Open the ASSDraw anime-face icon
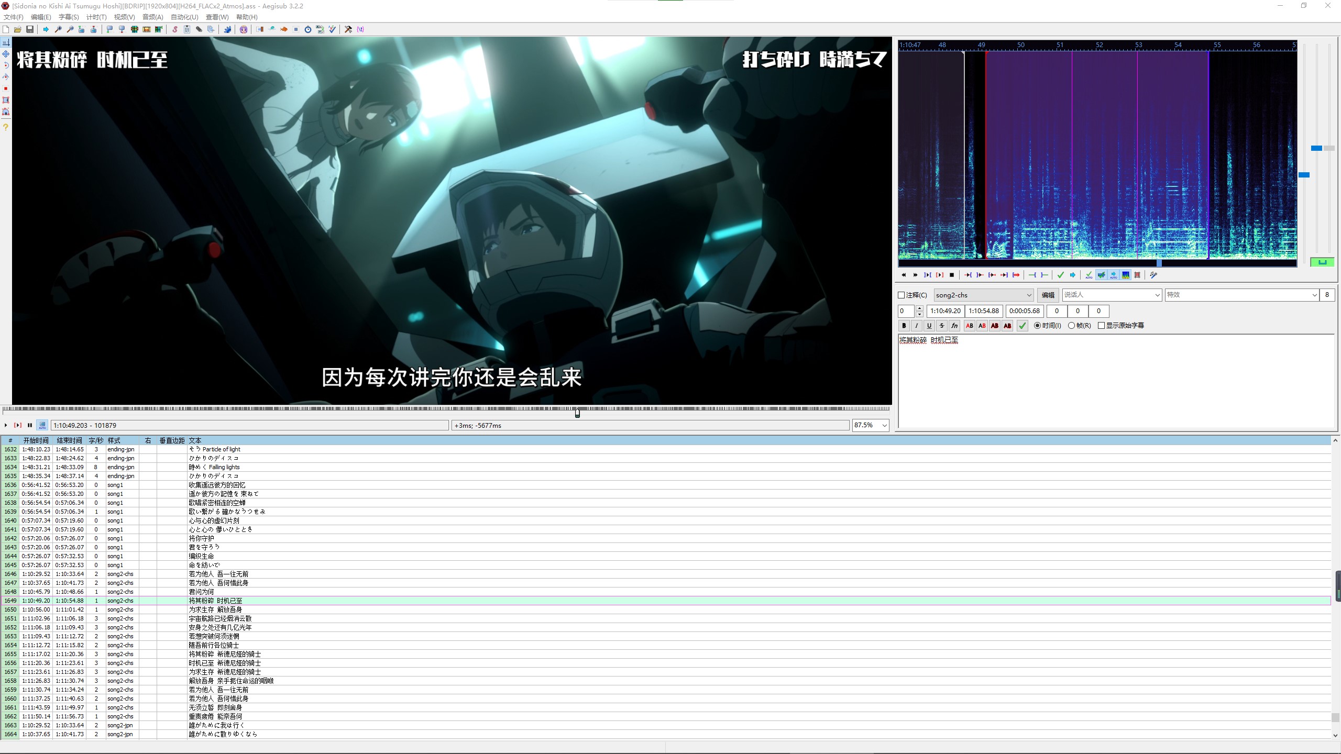 [244, 29]
